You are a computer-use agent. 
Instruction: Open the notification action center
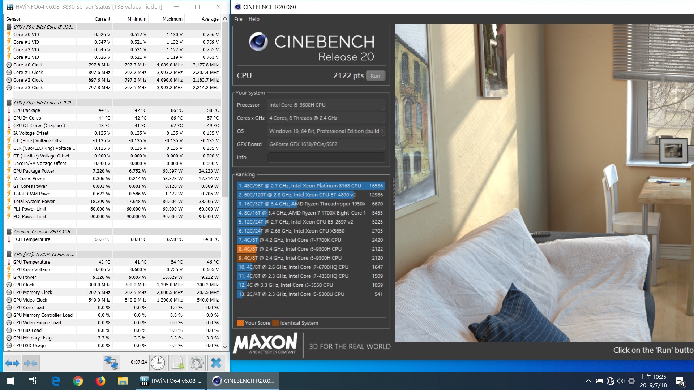coord(680,381)
